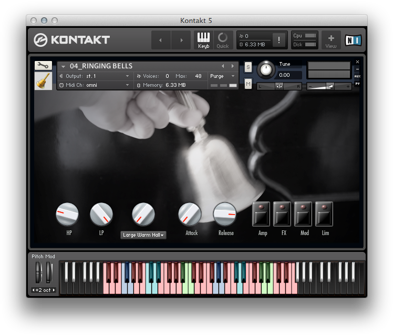Open the Quick load browser

(x=223, y=40)
